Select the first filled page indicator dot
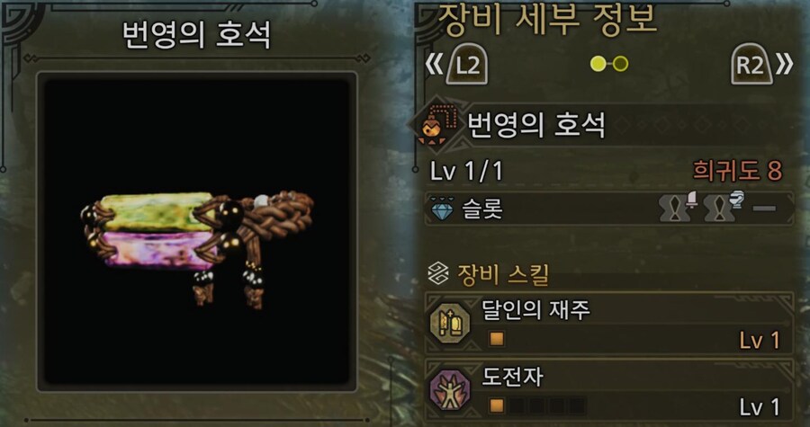The height and width of the screenshot is (427, 810). pyautogui.click(x=598, y=64)
